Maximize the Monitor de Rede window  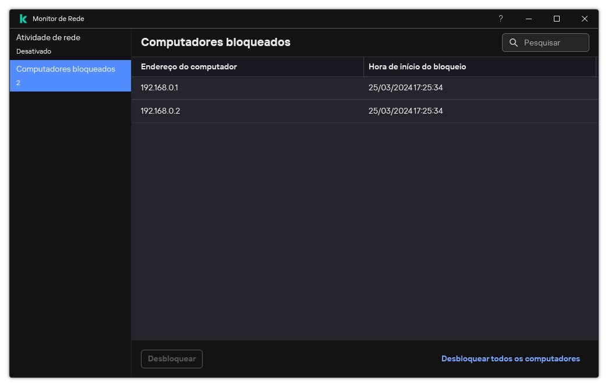(556, 19)
